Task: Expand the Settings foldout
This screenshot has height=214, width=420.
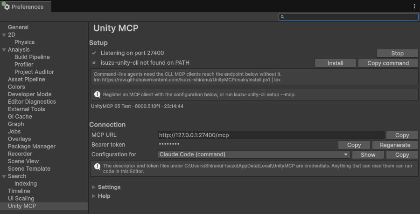Action: 93,187
